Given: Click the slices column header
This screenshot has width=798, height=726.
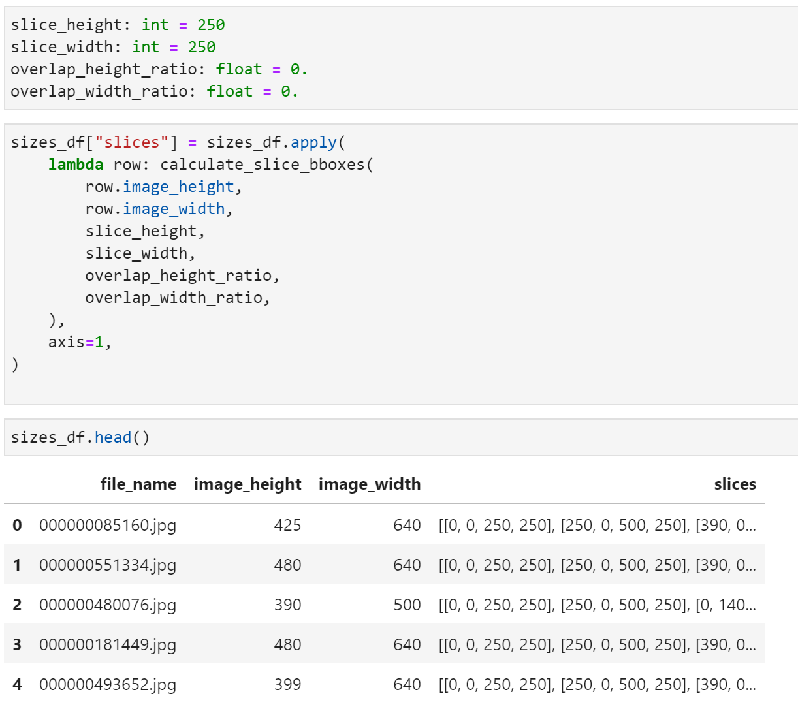Looking at the screenshot, I should point(735,484).
